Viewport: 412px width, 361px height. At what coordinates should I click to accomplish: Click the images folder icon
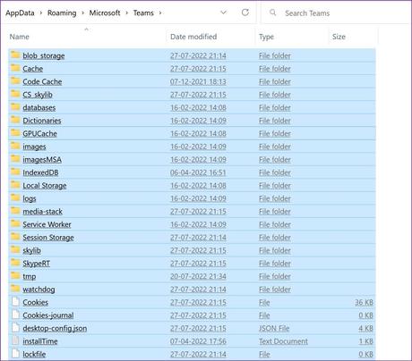pos(15,146)
